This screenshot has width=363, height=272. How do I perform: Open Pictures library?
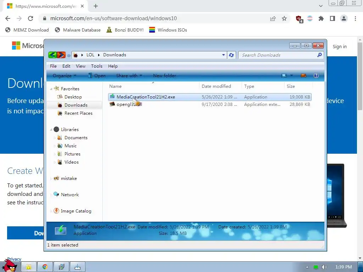pyautogui.click(x=72, y=154)
